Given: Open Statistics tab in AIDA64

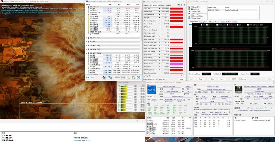Looking at the screenshot, I should [x=235, y=22].
